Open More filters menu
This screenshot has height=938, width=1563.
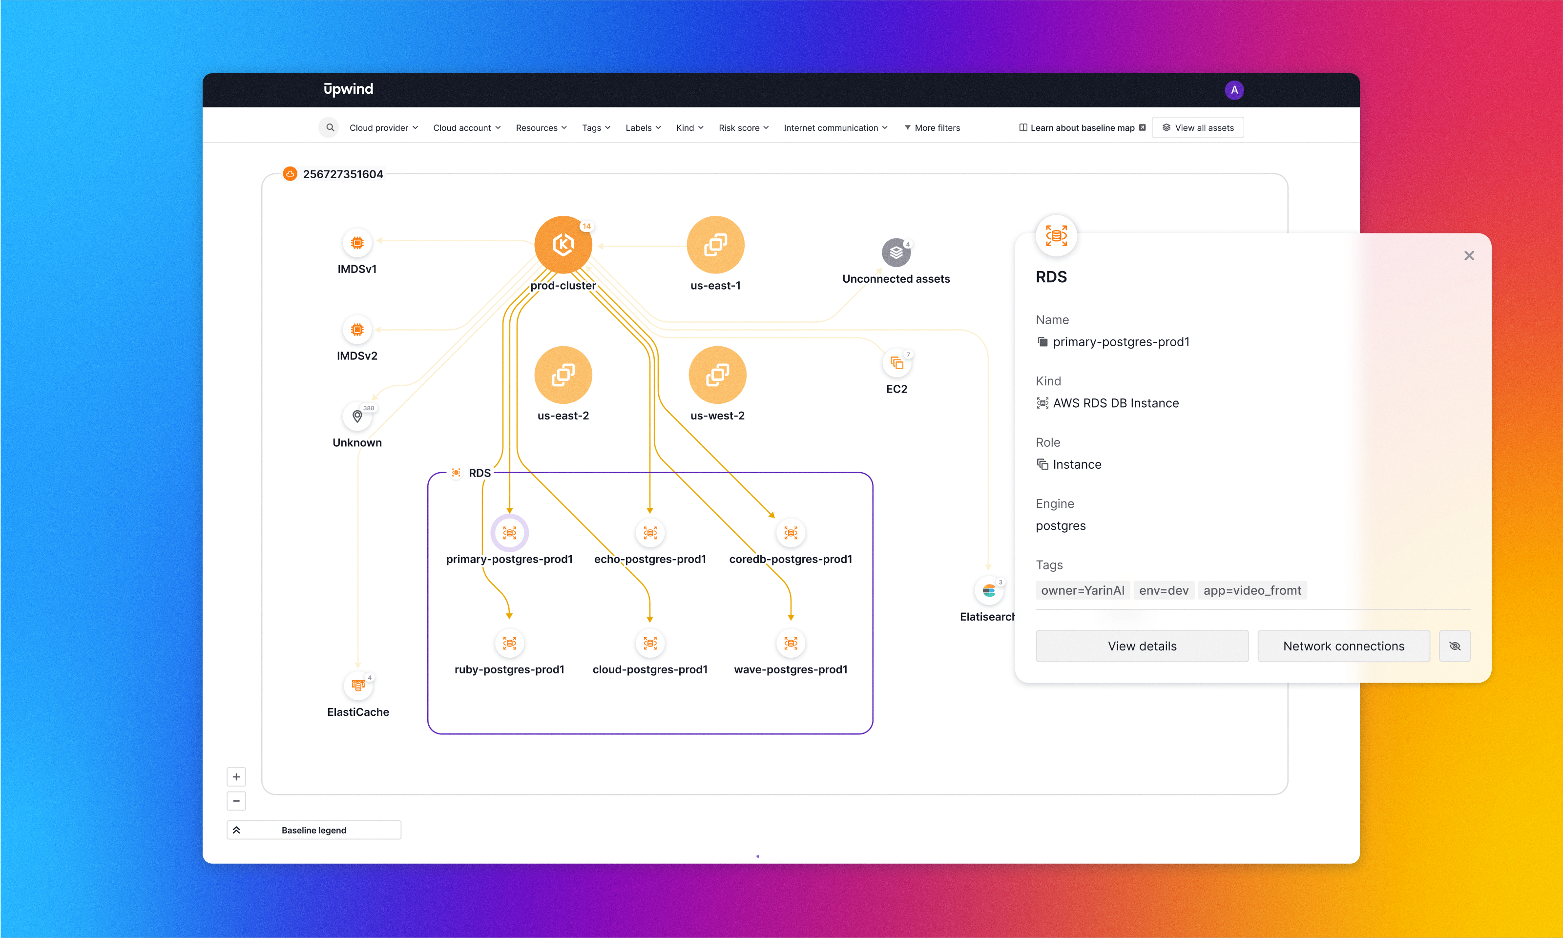(x=932, y=127)
